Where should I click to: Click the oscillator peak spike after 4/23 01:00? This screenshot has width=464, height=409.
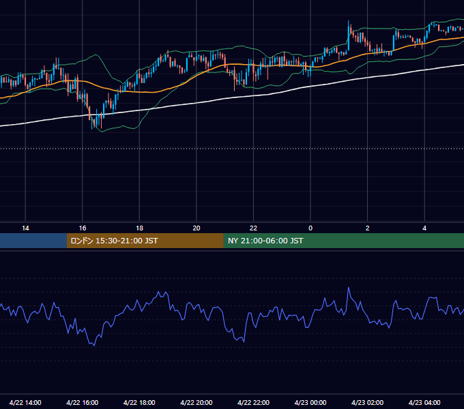(349, 288)
